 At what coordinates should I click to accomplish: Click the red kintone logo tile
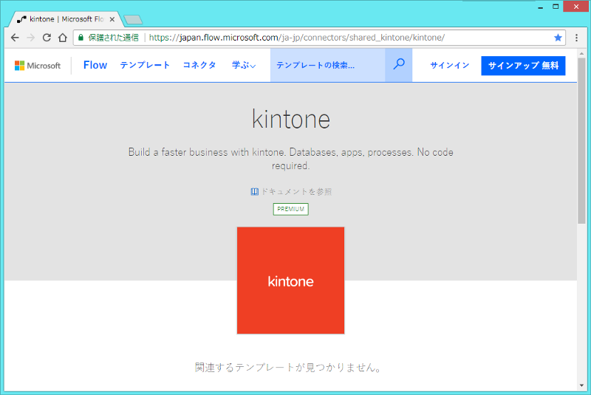click(290, 281)
